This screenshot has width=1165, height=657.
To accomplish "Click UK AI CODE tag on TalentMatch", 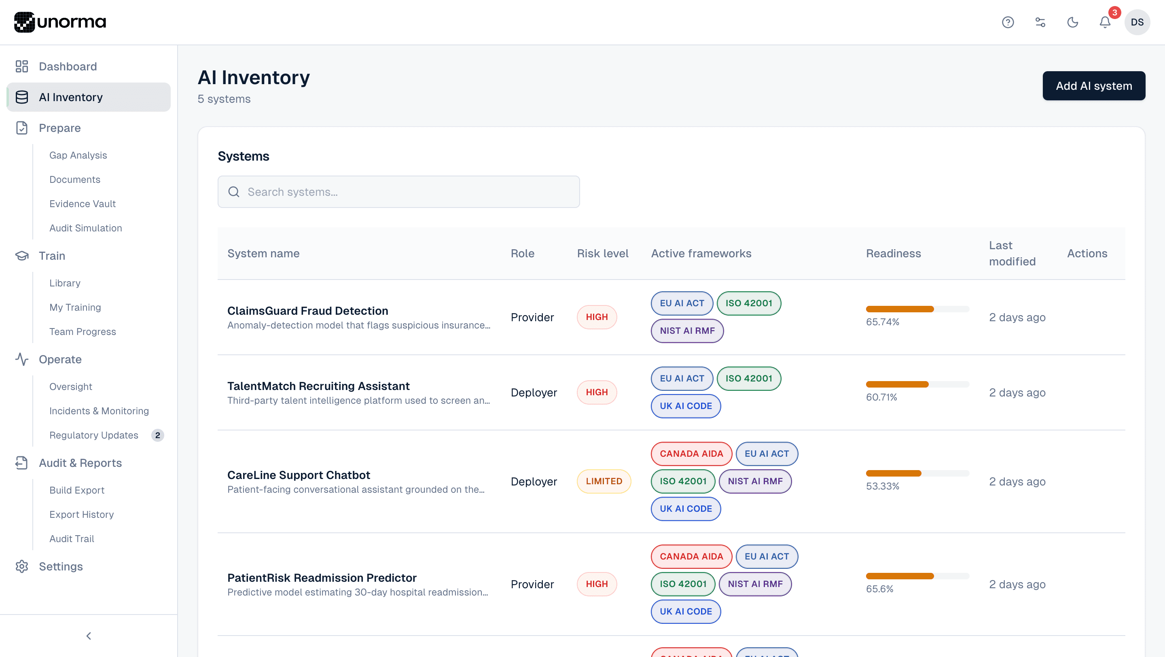I will click(x=686, y=406).
